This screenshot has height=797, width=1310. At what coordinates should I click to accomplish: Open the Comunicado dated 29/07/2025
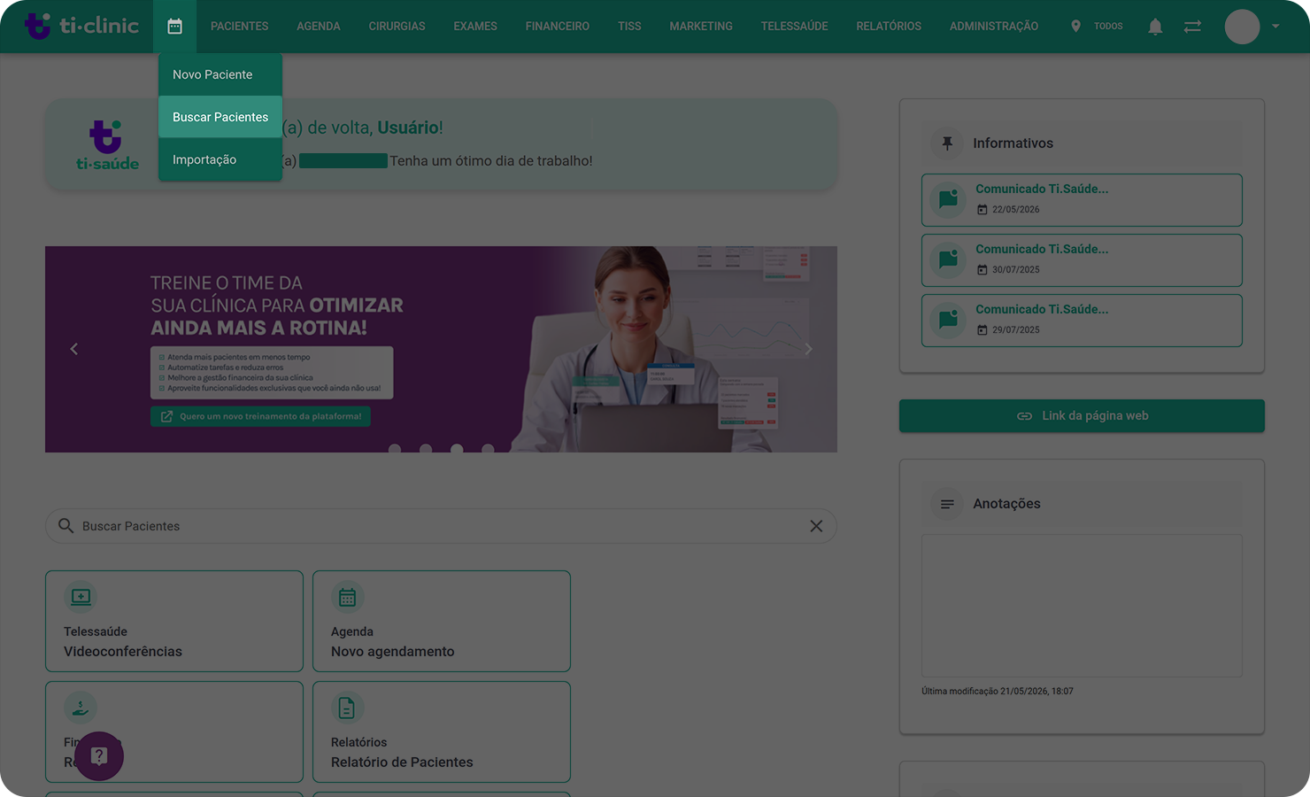tap(1082, 321)
